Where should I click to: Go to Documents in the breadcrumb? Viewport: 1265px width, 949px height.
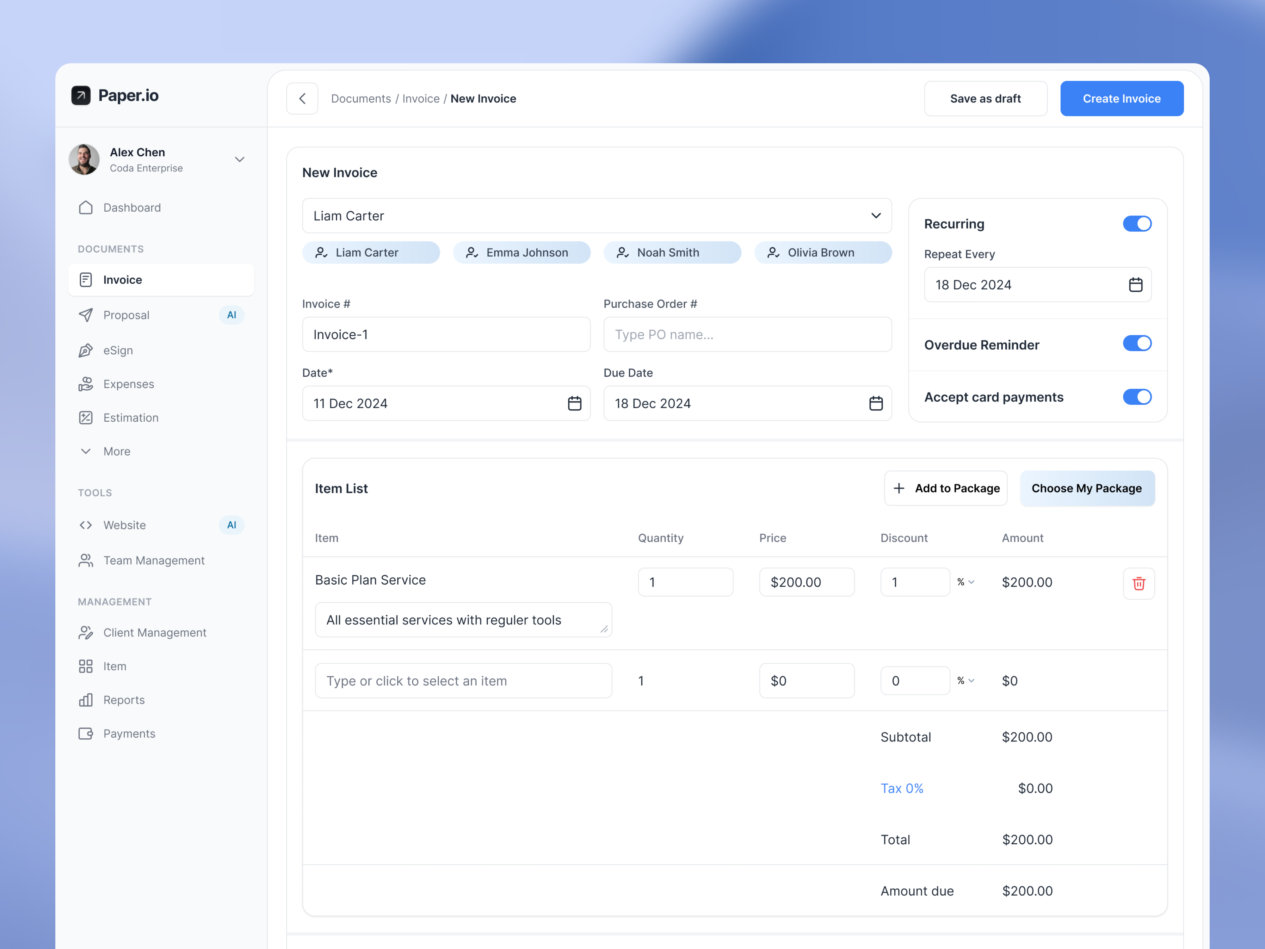361,98
